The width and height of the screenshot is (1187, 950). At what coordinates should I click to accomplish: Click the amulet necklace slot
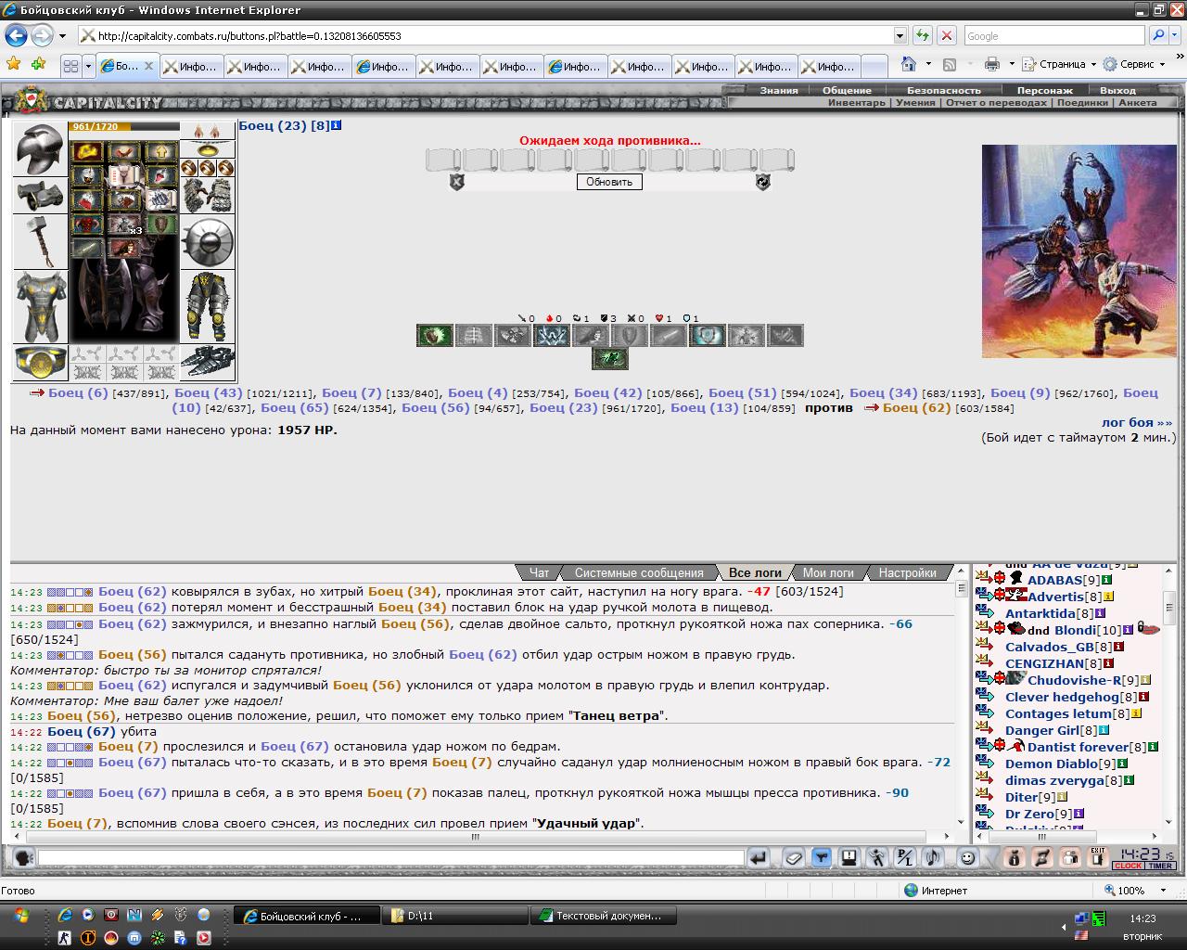207,149
